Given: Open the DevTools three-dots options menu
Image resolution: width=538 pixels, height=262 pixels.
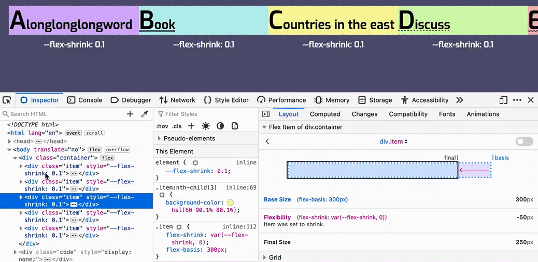Looking at the screenshot, I should (x=517, y=100).
